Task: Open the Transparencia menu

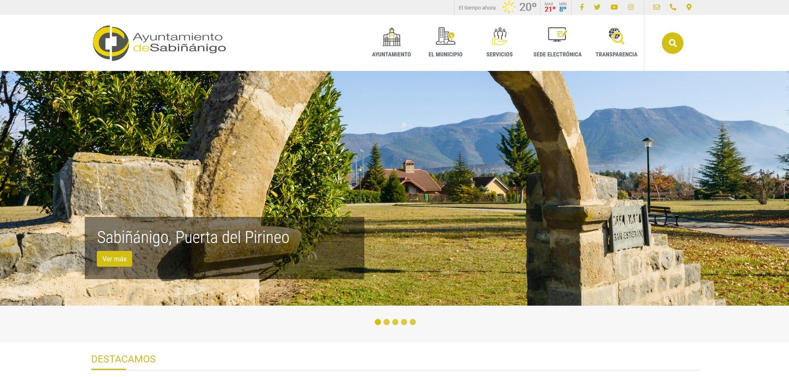Action: [x=616, y=43]
